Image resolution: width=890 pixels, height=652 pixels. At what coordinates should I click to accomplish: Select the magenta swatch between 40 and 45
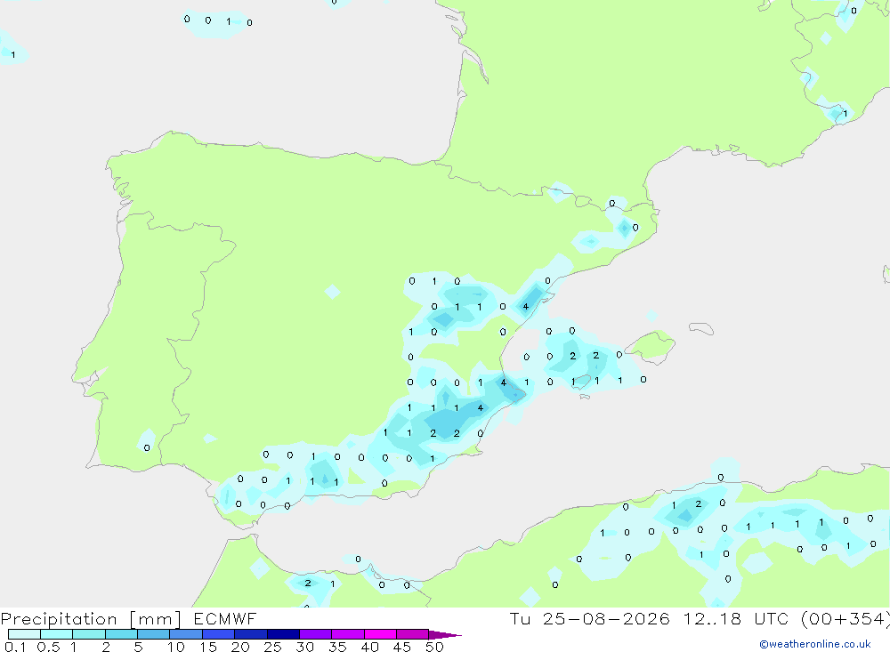pyautogui.click(x=380, y=634)
